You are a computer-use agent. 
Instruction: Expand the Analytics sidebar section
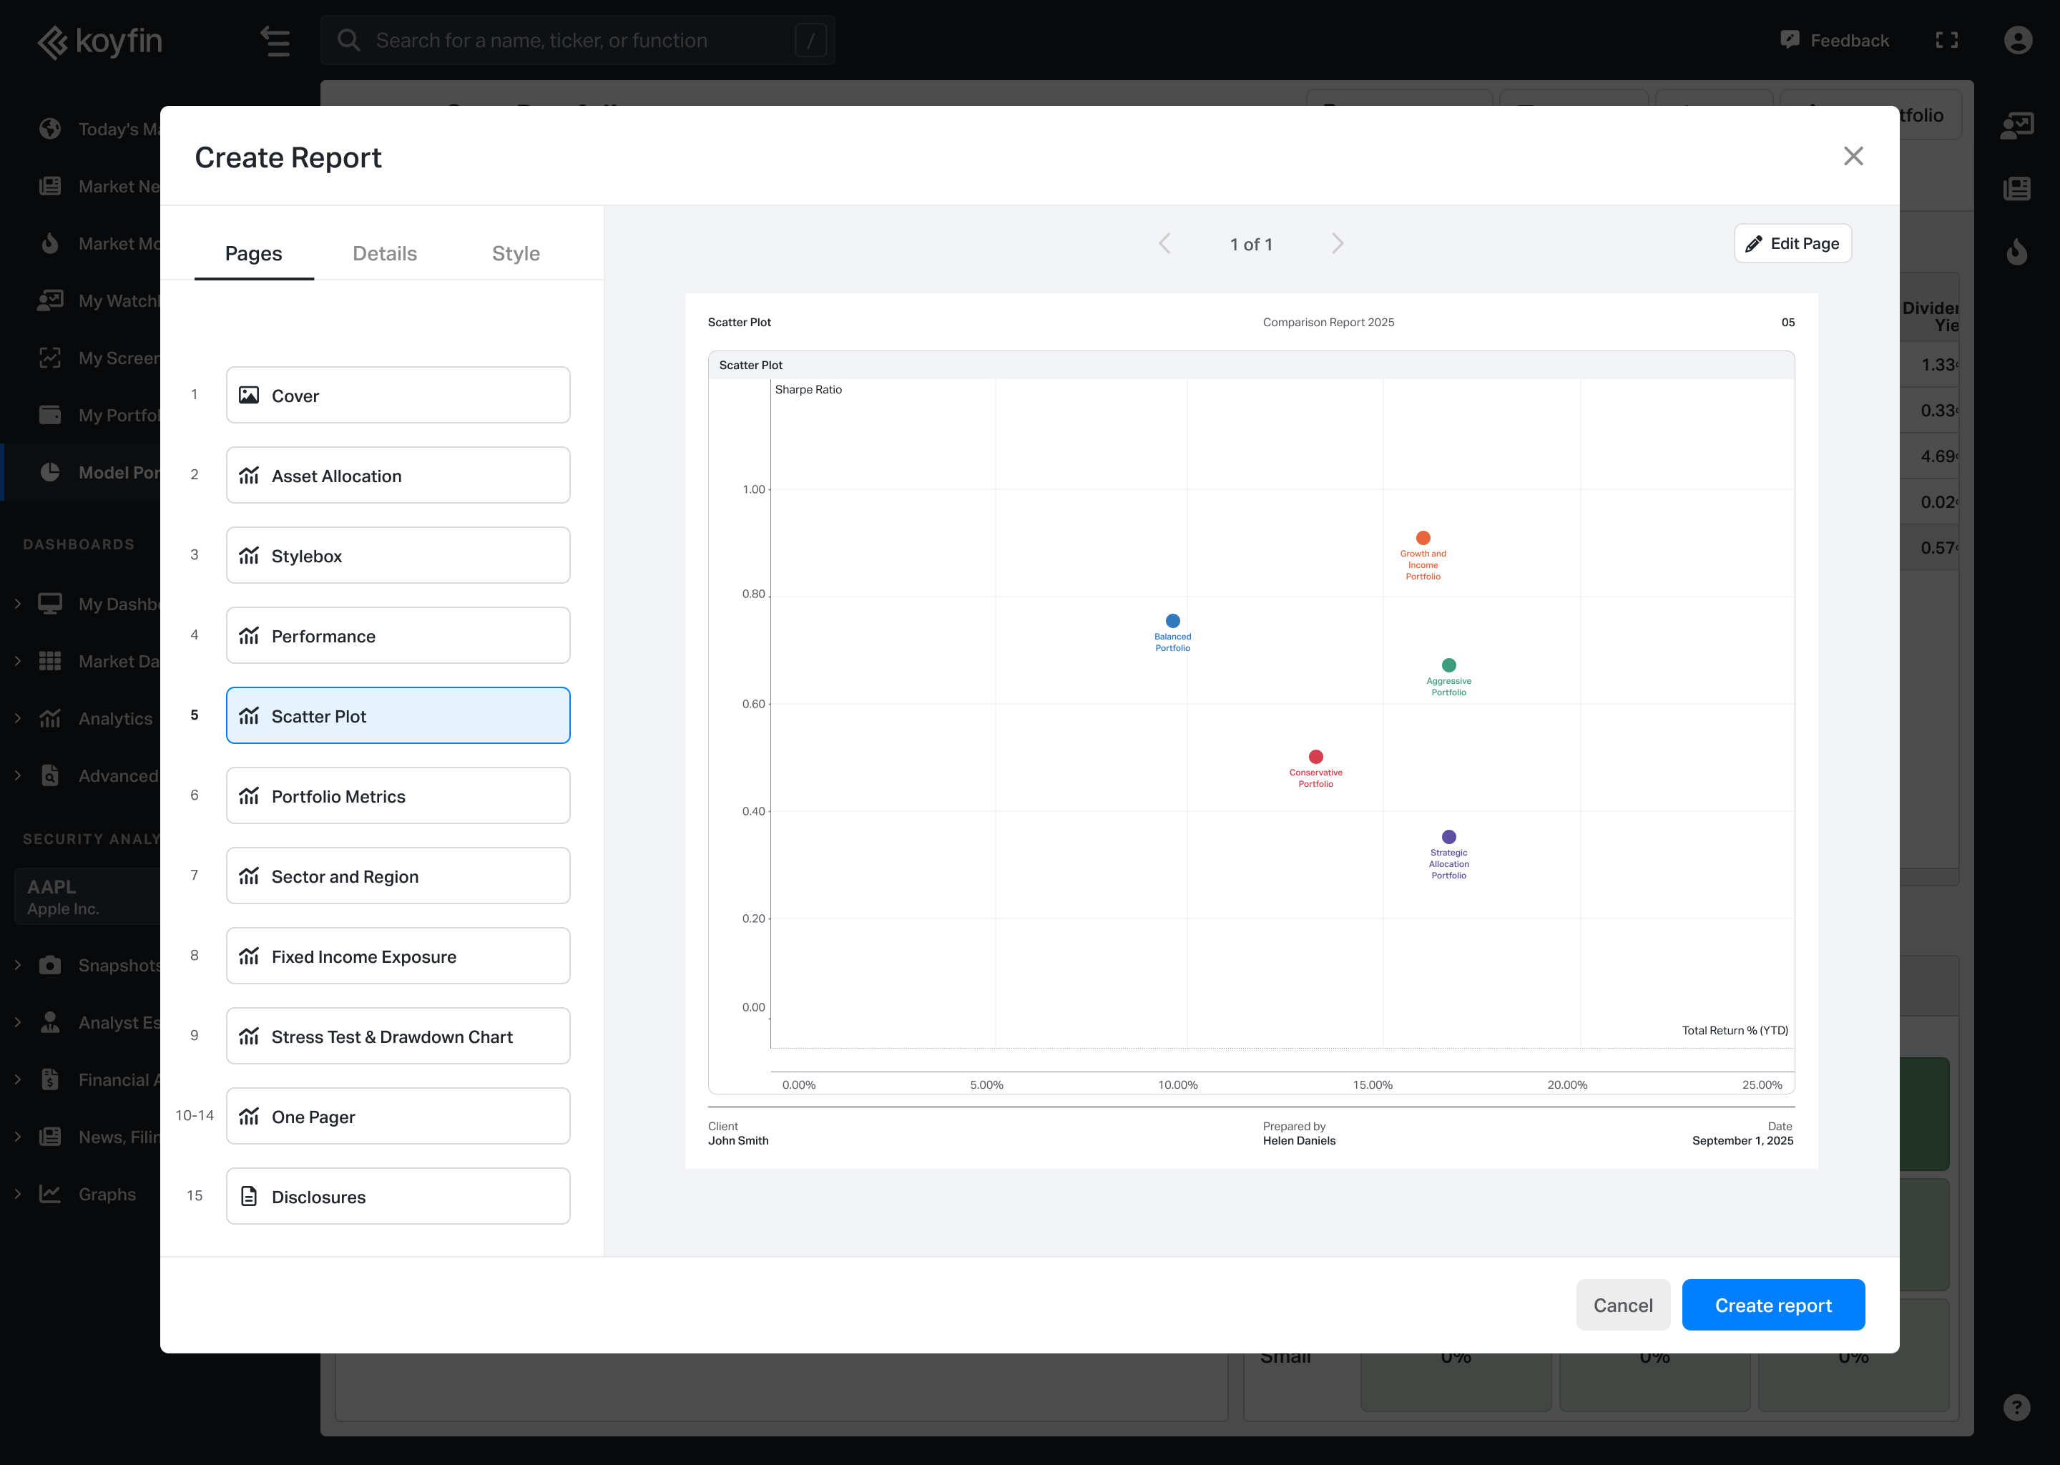point(18,718)
